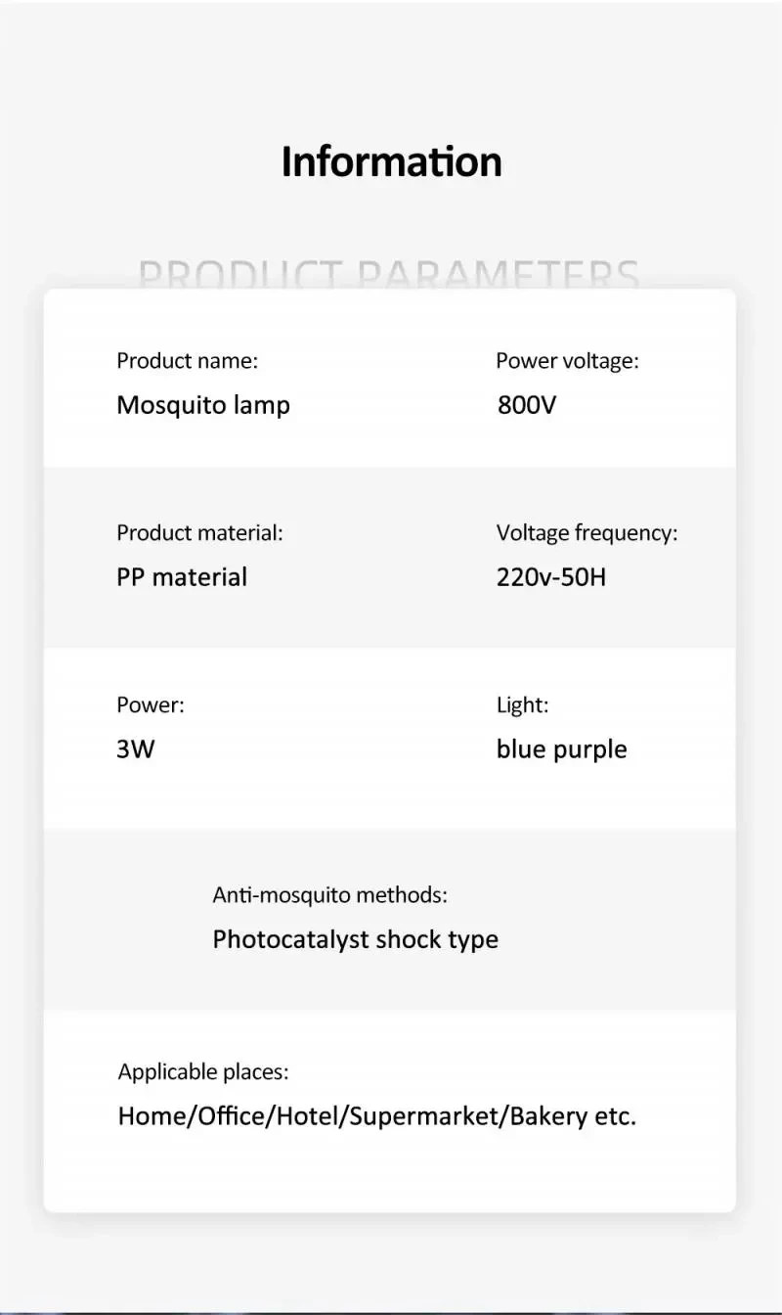This screenshot has width=782, height=1315.
Task: Click the PP material value
Action: 182,577
